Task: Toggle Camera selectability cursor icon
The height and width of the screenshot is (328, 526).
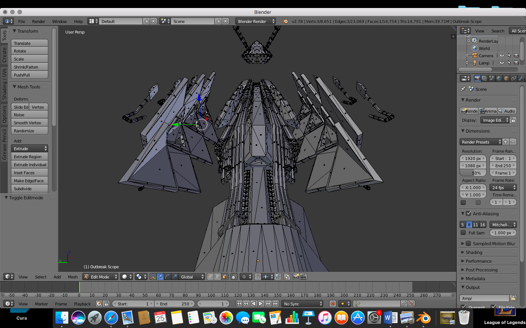Action: pyautogui.click(x=509, y=55)
